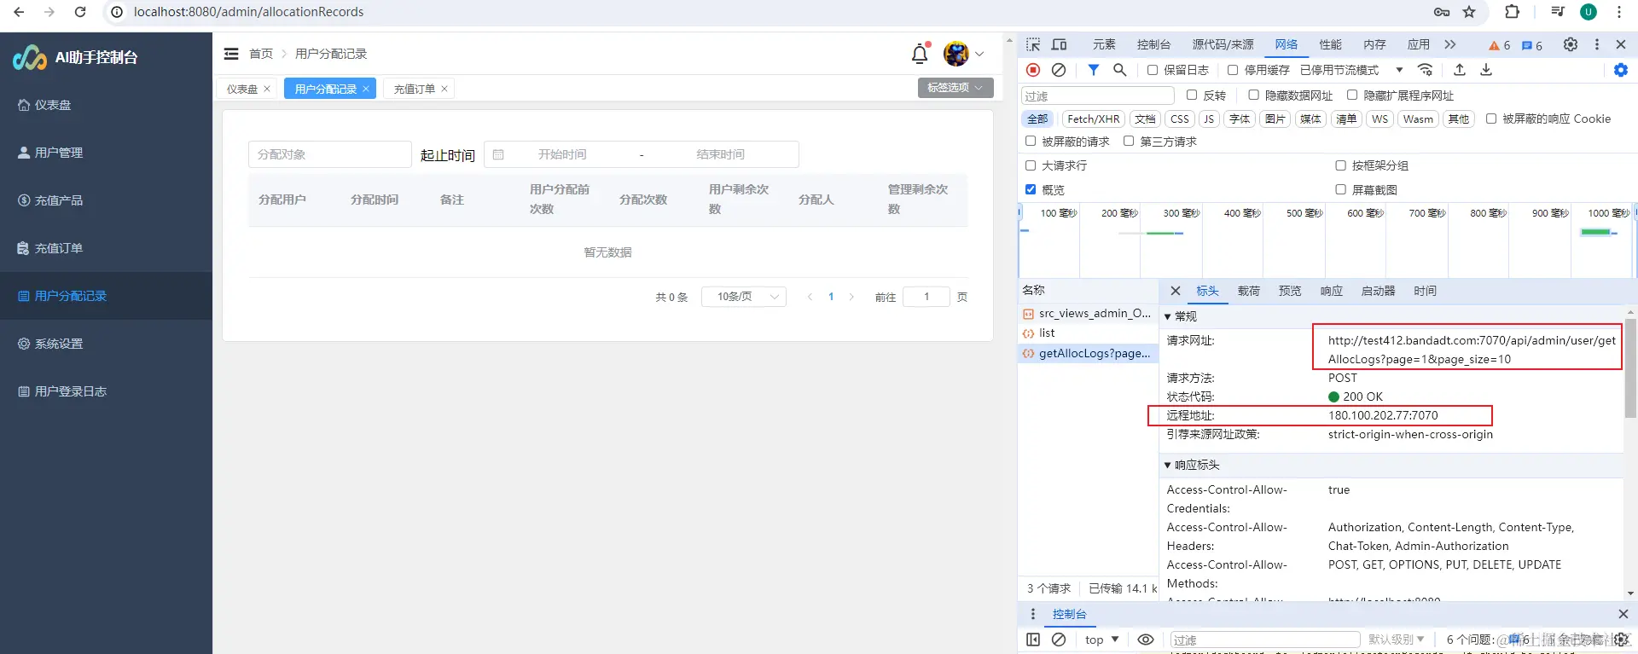Open throttling mode dropdown
Image resolution: width=1638 pixels, height=654 pixels.
click(x=1352, y=70)
